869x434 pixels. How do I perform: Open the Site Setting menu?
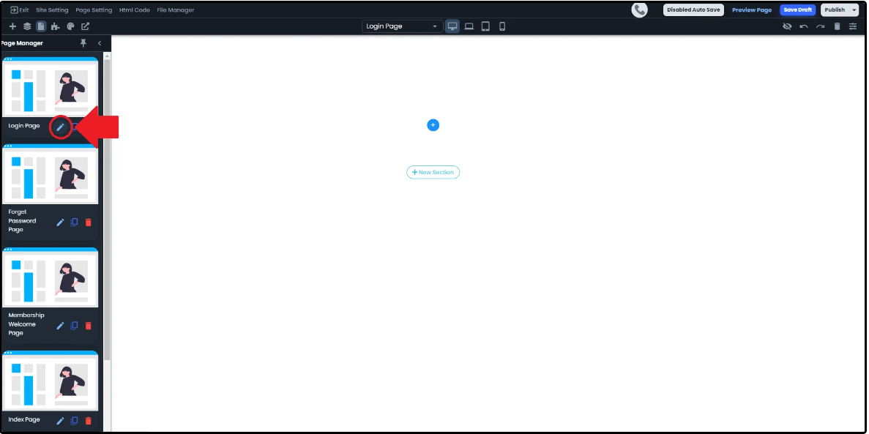pos(52,10)
